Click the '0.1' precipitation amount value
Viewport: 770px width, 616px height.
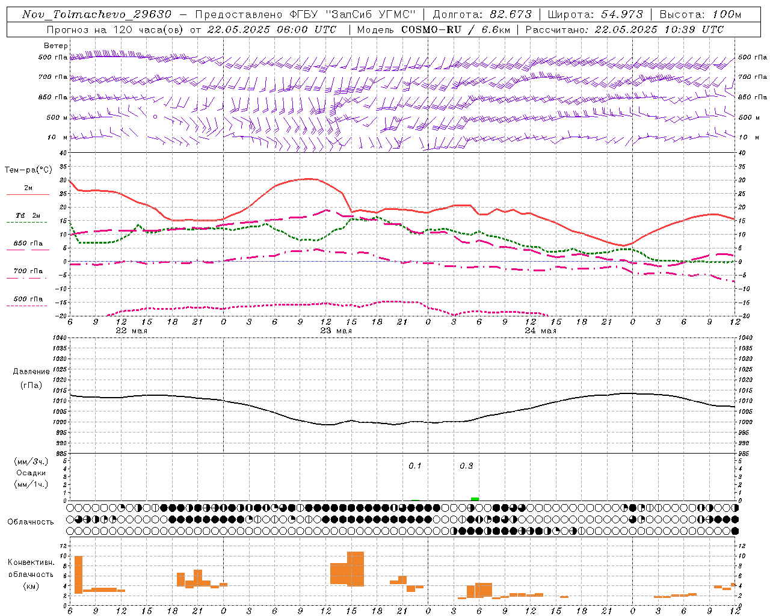click(x=415, y=466)
